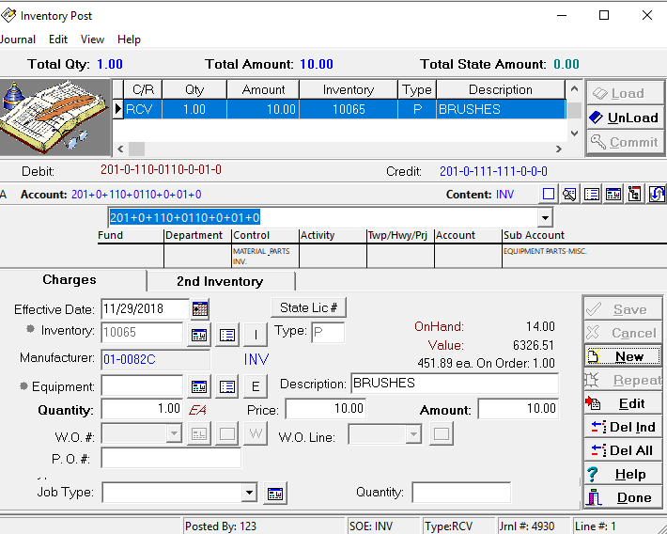
Task: Click the blank square box beside Content
Action: 549,195
